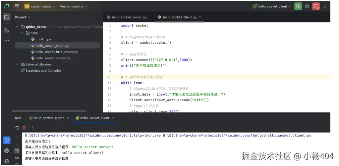Collapse the hello package folder
Screen dimensions: 339x166
22,33
